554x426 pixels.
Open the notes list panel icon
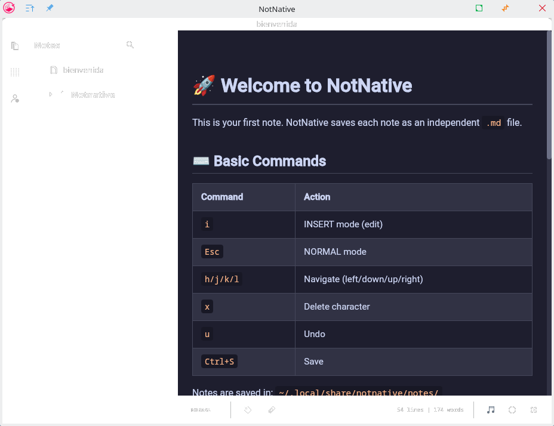tap(14, 45)
